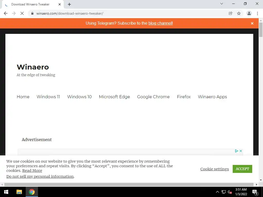Dismiss the orange Telegram banner
The height and width of the screenshot is (197, 263).
click(x=252, y=23)
